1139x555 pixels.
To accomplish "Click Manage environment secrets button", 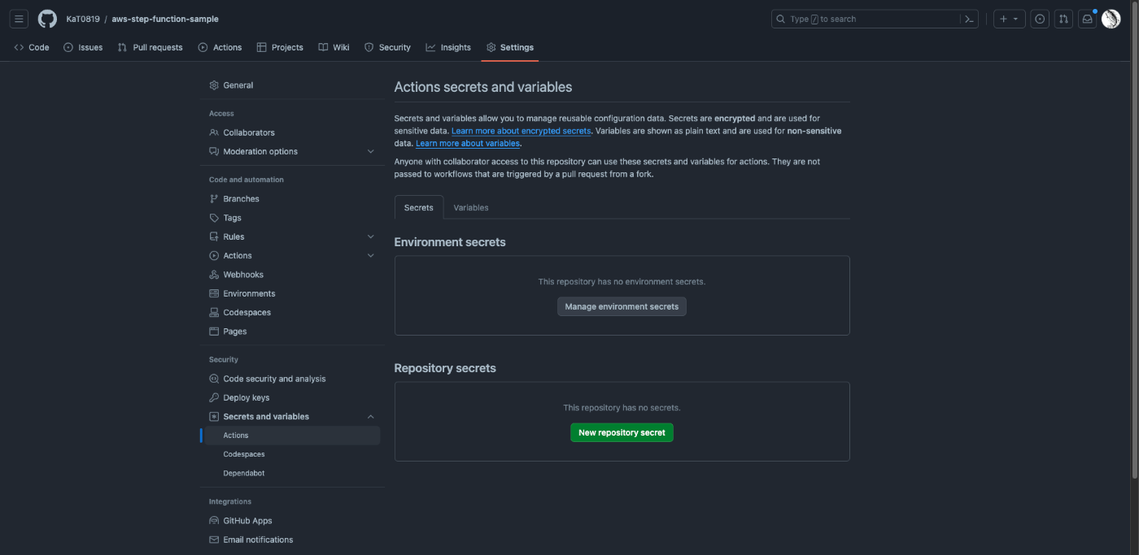I will pyautogui.click(x=622, y=306).
